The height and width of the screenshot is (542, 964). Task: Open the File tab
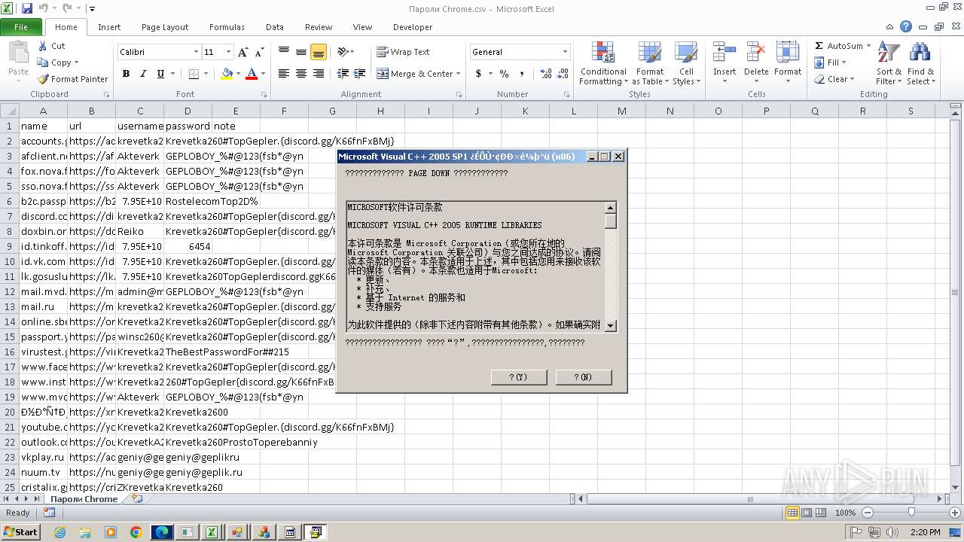click(x=21, y=27)
